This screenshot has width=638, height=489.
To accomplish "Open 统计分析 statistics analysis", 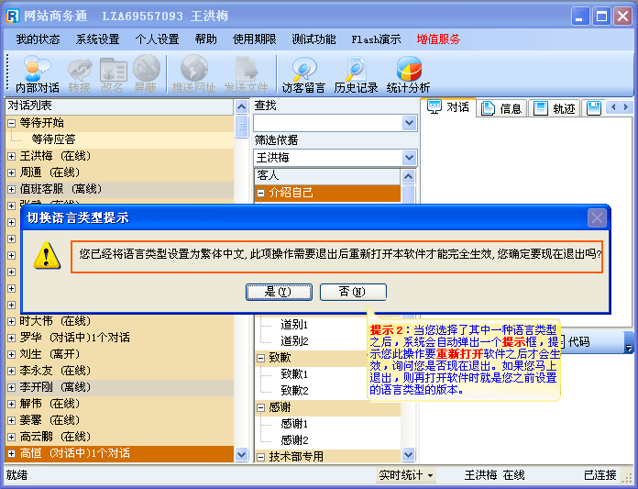I will pos(408,74).
